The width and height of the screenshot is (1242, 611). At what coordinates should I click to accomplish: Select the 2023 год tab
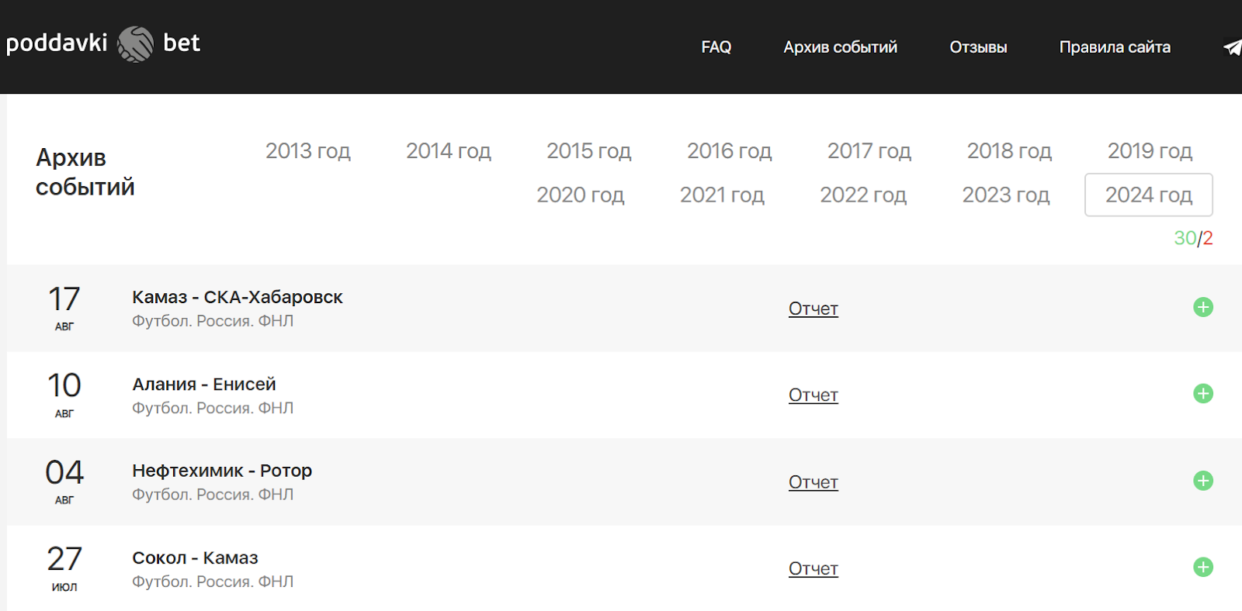coord(1005,195)
